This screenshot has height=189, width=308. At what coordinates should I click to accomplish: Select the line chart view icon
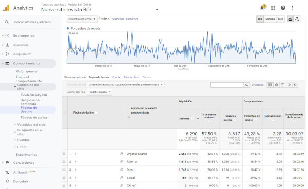pyautogui.click(x=291, y=19)
